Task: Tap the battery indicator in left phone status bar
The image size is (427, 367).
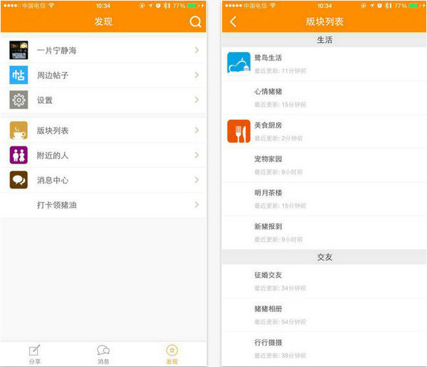Action: pyautogui.click(x=193, y=6)
